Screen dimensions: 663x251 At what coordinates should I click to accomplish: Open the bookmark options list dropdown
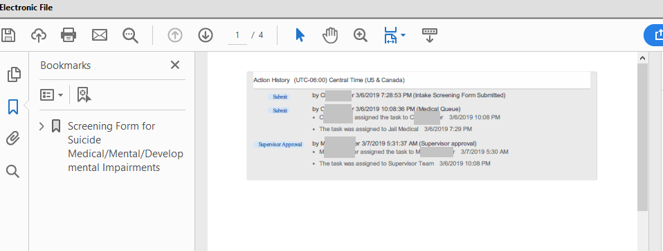(52, 95)
